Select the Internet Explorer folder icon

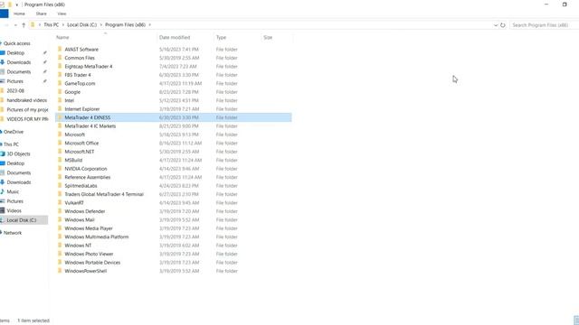(x=60, y=108)
